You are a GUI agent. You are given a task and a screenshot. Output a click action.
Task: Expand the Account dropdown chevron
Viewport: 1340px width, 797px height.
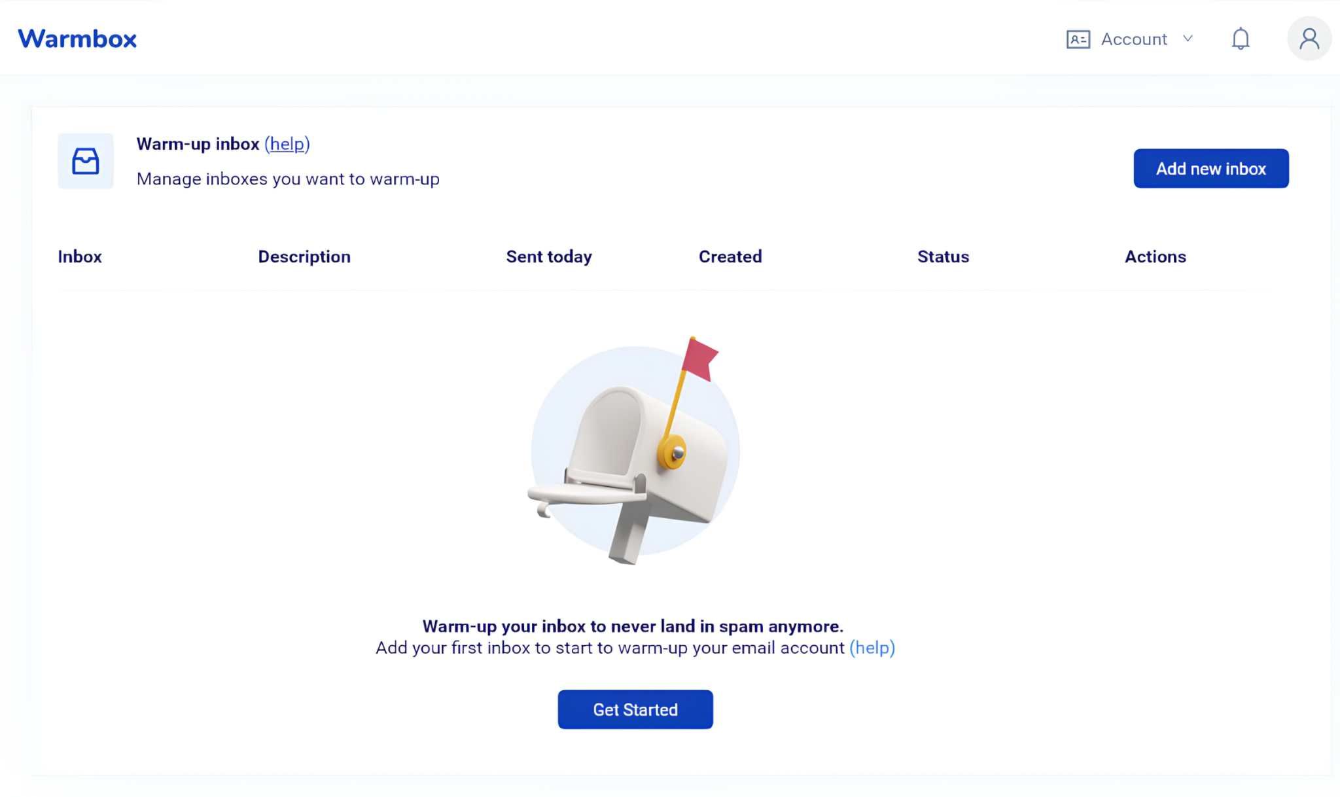pyautogui.click(x=1188, y=39)
